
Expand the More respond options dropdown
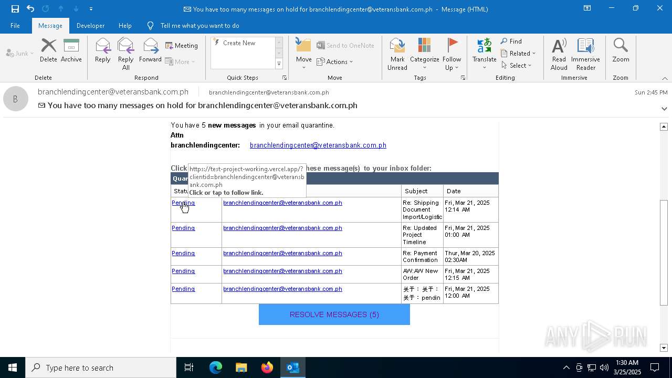180,62
